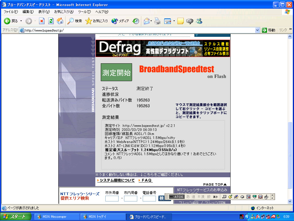Click ATOK pointing hand icon
The height and width of the screenshot is (221, 294).
click(266, 197)
